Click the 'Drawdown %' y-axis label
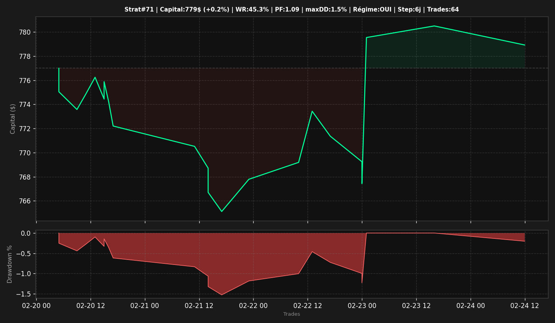This screenshot has width=555, height=323. click(10, 264)
